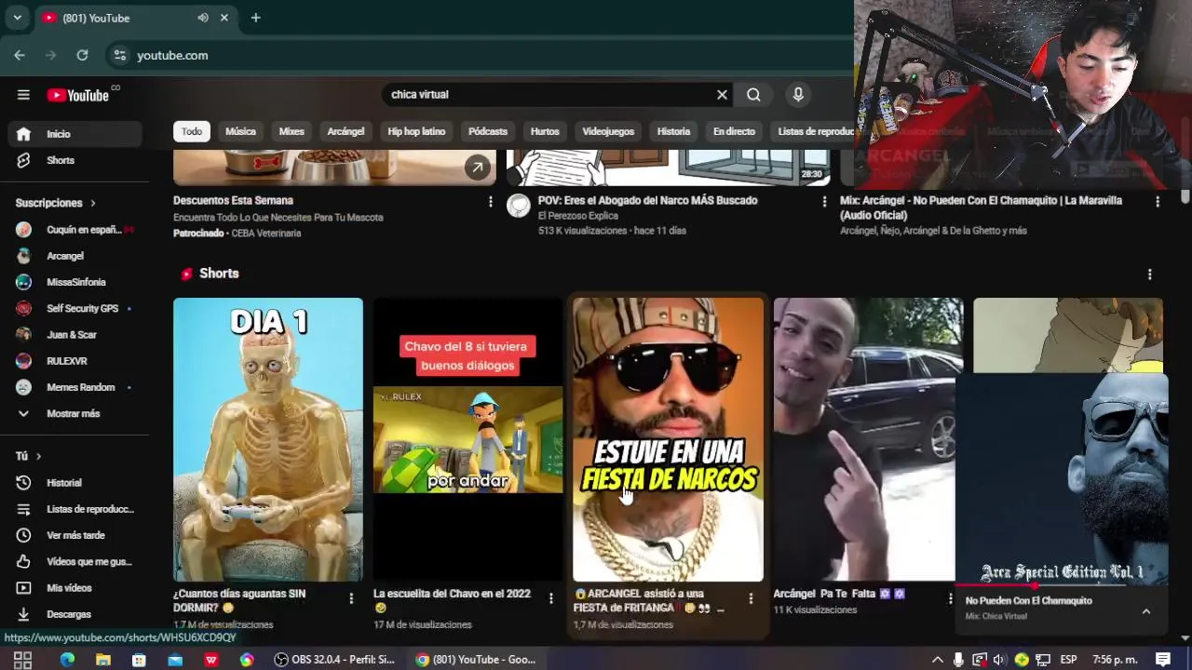Play Estuve en una fiesta de narcos short
This screenshot has width=1192, height=670.
(x=668, y=439)
